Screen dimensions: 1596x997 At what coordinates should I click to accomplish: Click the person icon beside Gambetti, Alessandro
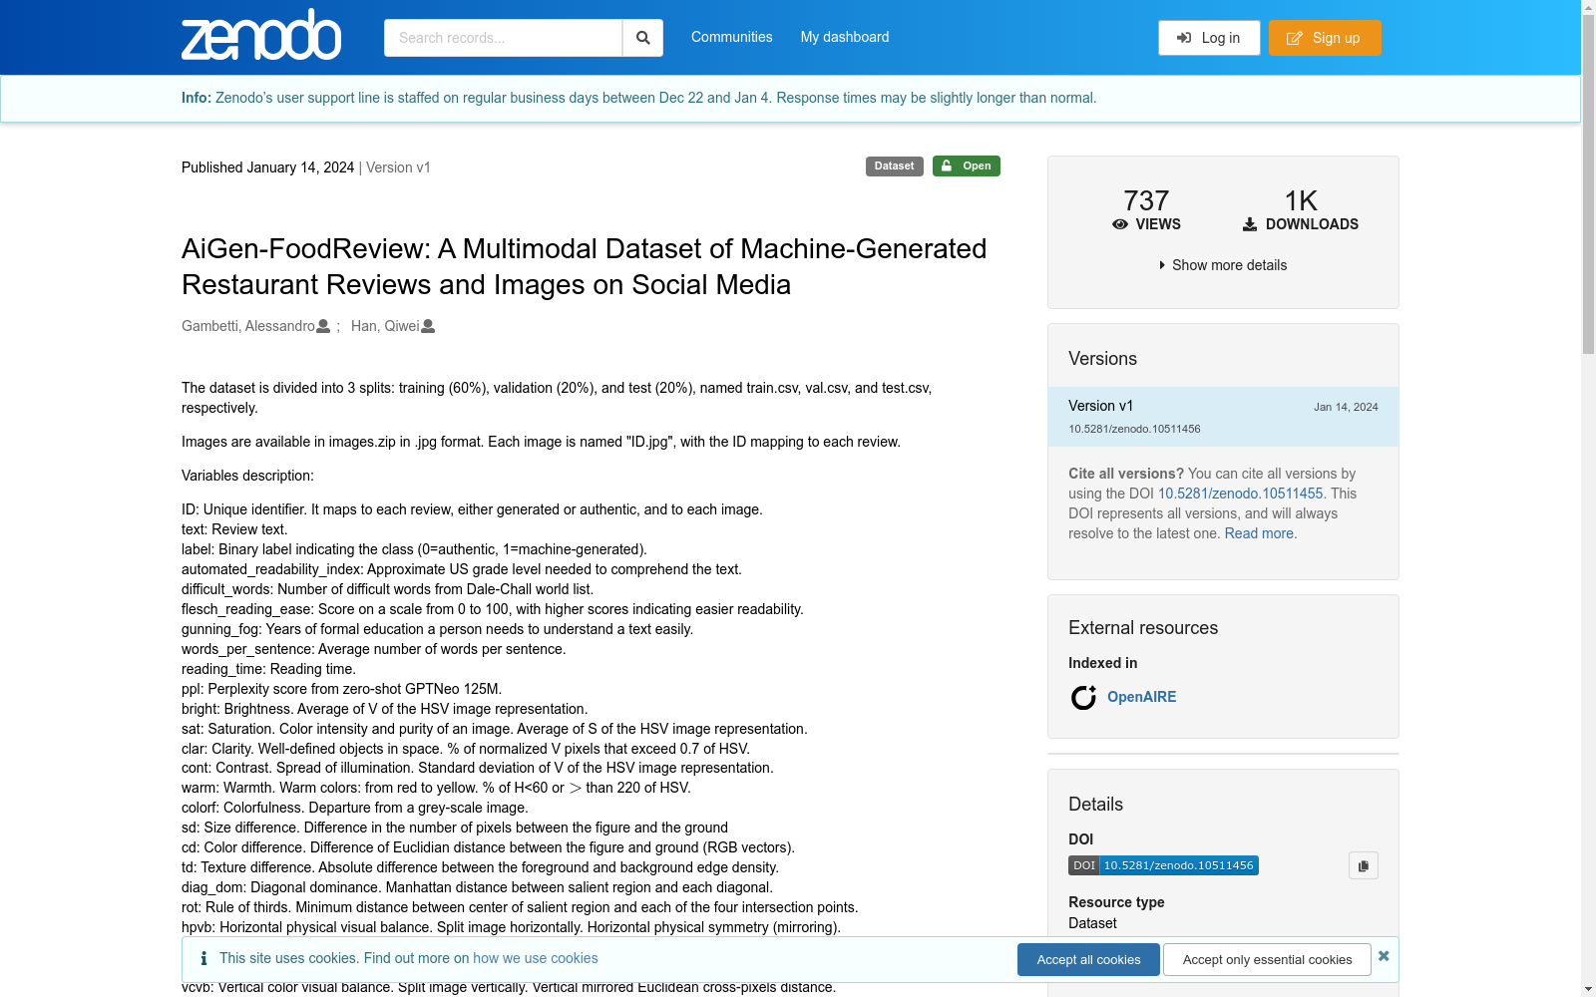pyautogui.click(x=323, y=326)
